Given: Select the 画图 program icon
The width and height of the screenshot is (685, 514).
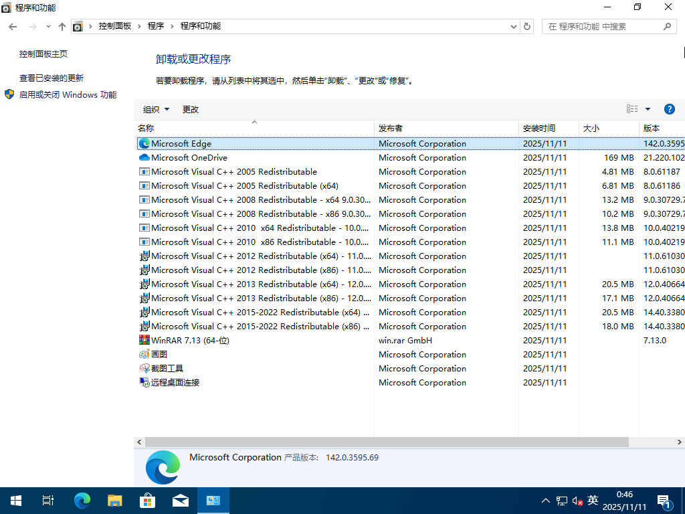Looking at the screenshot, I should pos(144,354).
